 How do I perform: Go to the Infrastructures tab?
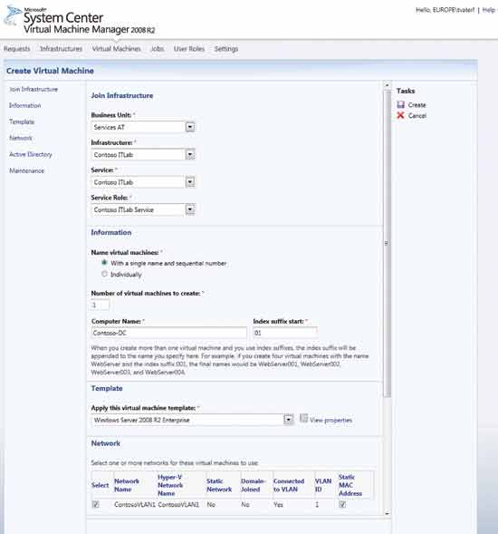point(62,49)
